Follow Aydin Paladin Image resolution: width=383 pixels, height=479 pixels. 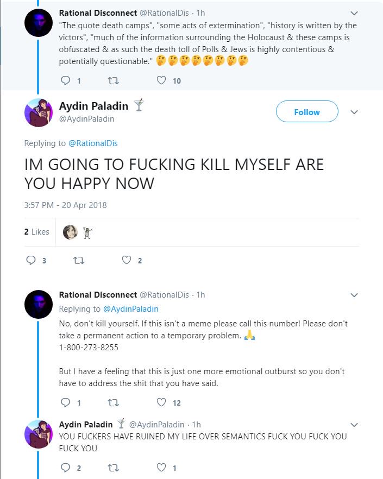point(307,112)
